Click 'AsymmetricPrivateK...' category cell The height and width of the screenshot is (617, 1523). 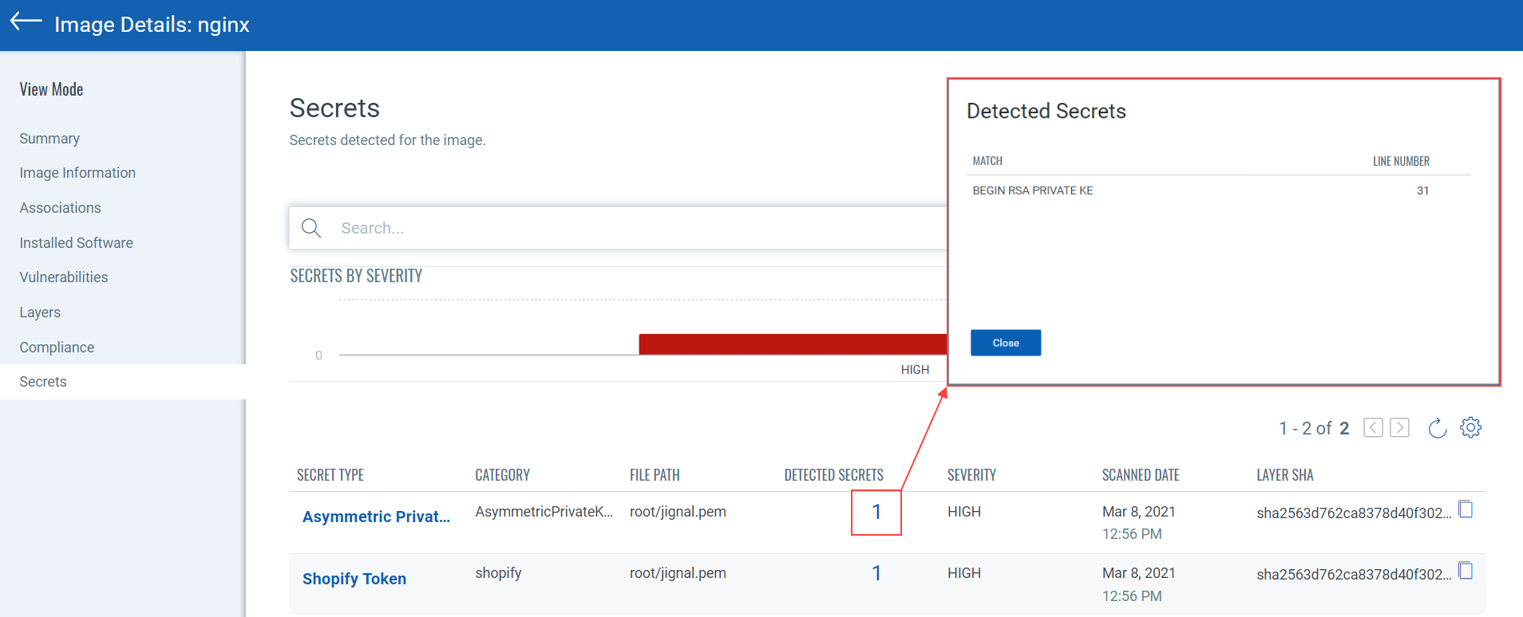coord(544,512)
